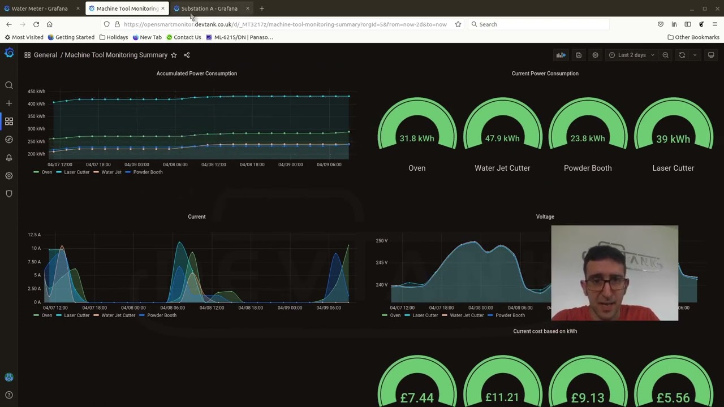The width and height of the screenshot is (724, 407).
Task: Toggle Firefox sidebar view icon
Action: coord(688,24)
